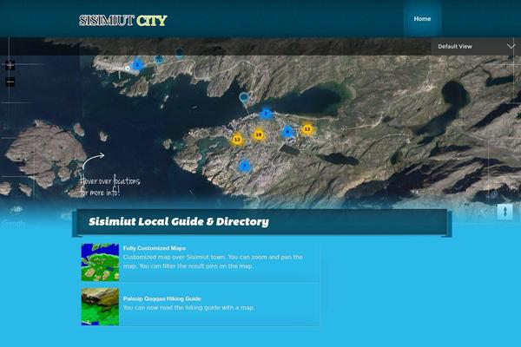Select the faint blue pin right of the peninsula's 2 cluster
The height and width of the screenshot is (347, 521).
[x=159, y=60]
